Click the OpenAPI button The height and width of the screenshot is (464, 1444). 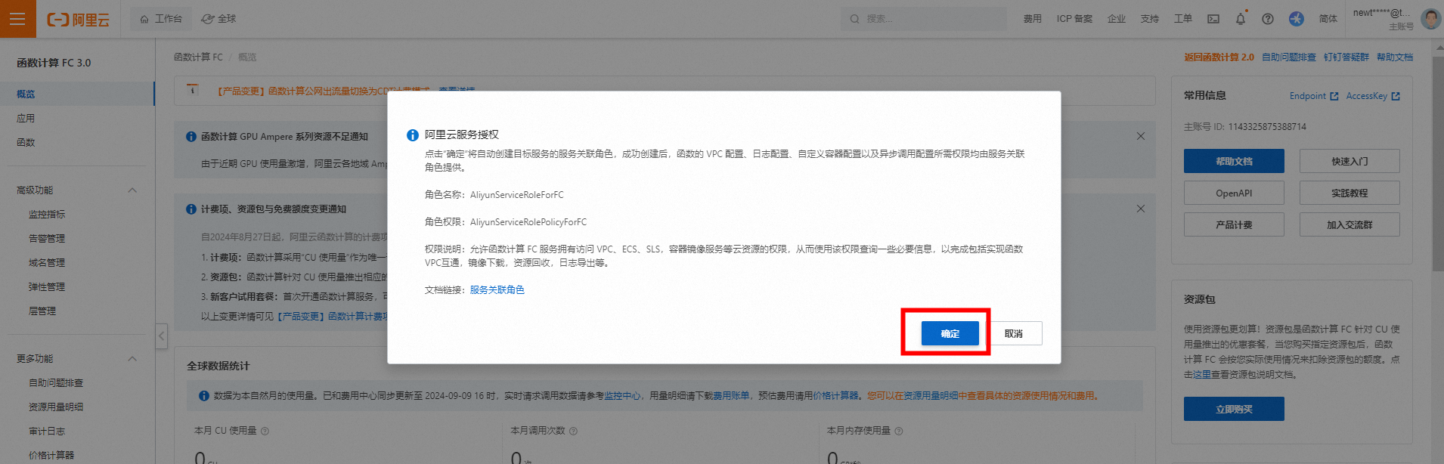click(1234, 193)
